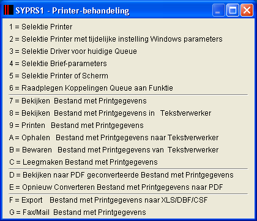Open Bekijken naar PDF geconverteerde Bestand

(x=121, y=175)
